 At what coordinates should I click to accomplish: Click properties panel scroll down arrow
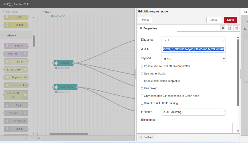(238, 131)
